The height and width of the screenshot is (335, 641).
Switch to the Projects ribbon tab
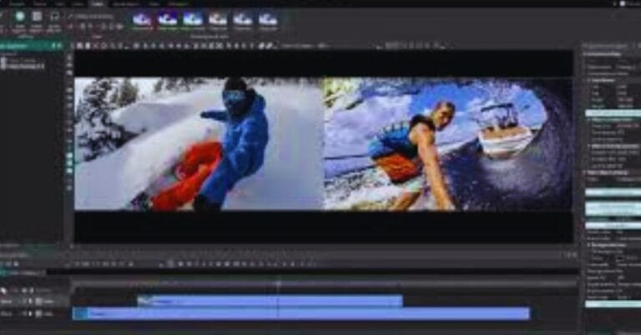point(18,3)
